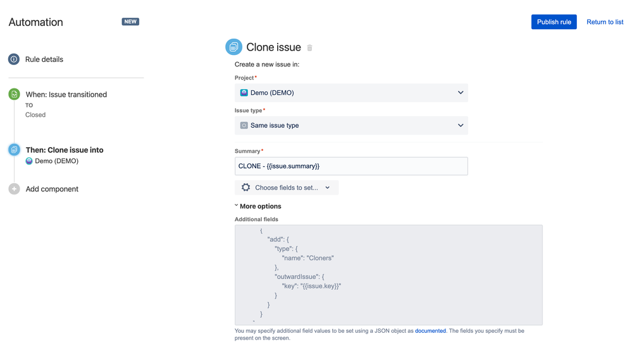Click the Publish rule button
The height and width of the screenshot is (348, 632).
pyautogui.click(x=554, y=22)
